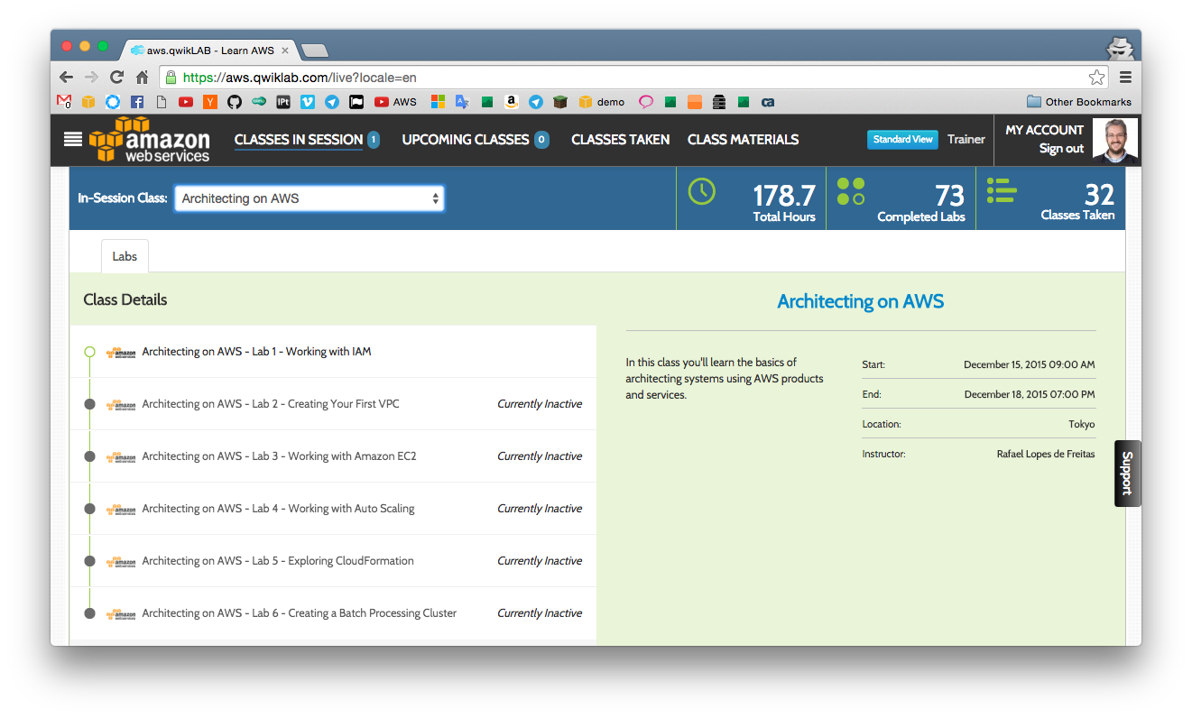The width and height of the screenshot is (1192, 718).
Task: Open the Google Translate bookmark
Action: pyautogui.click(x=462, y=102)
